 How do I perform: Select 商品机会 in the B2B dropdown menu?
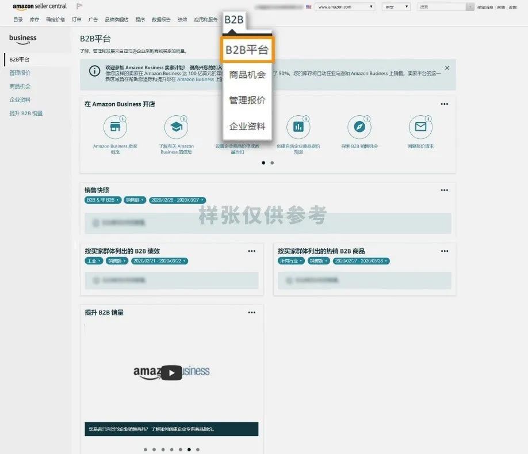tap(247, 74)
